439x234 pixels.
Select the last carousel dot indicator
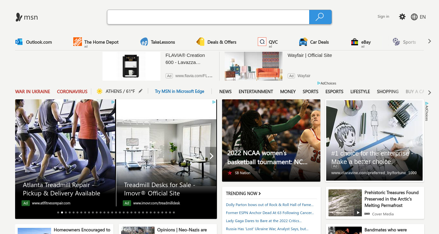(x=174, y=212)
